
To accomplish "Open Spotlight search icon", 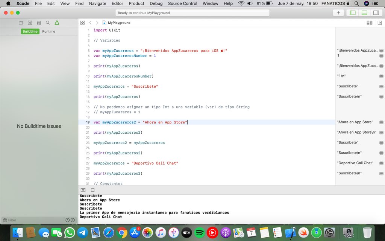I will [x=356, y=3].
